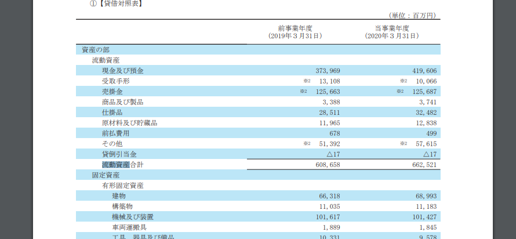The height and width of the screenshot is (239, 516).
Task: Click the value 3,741
Action: [x=428, y=102]
